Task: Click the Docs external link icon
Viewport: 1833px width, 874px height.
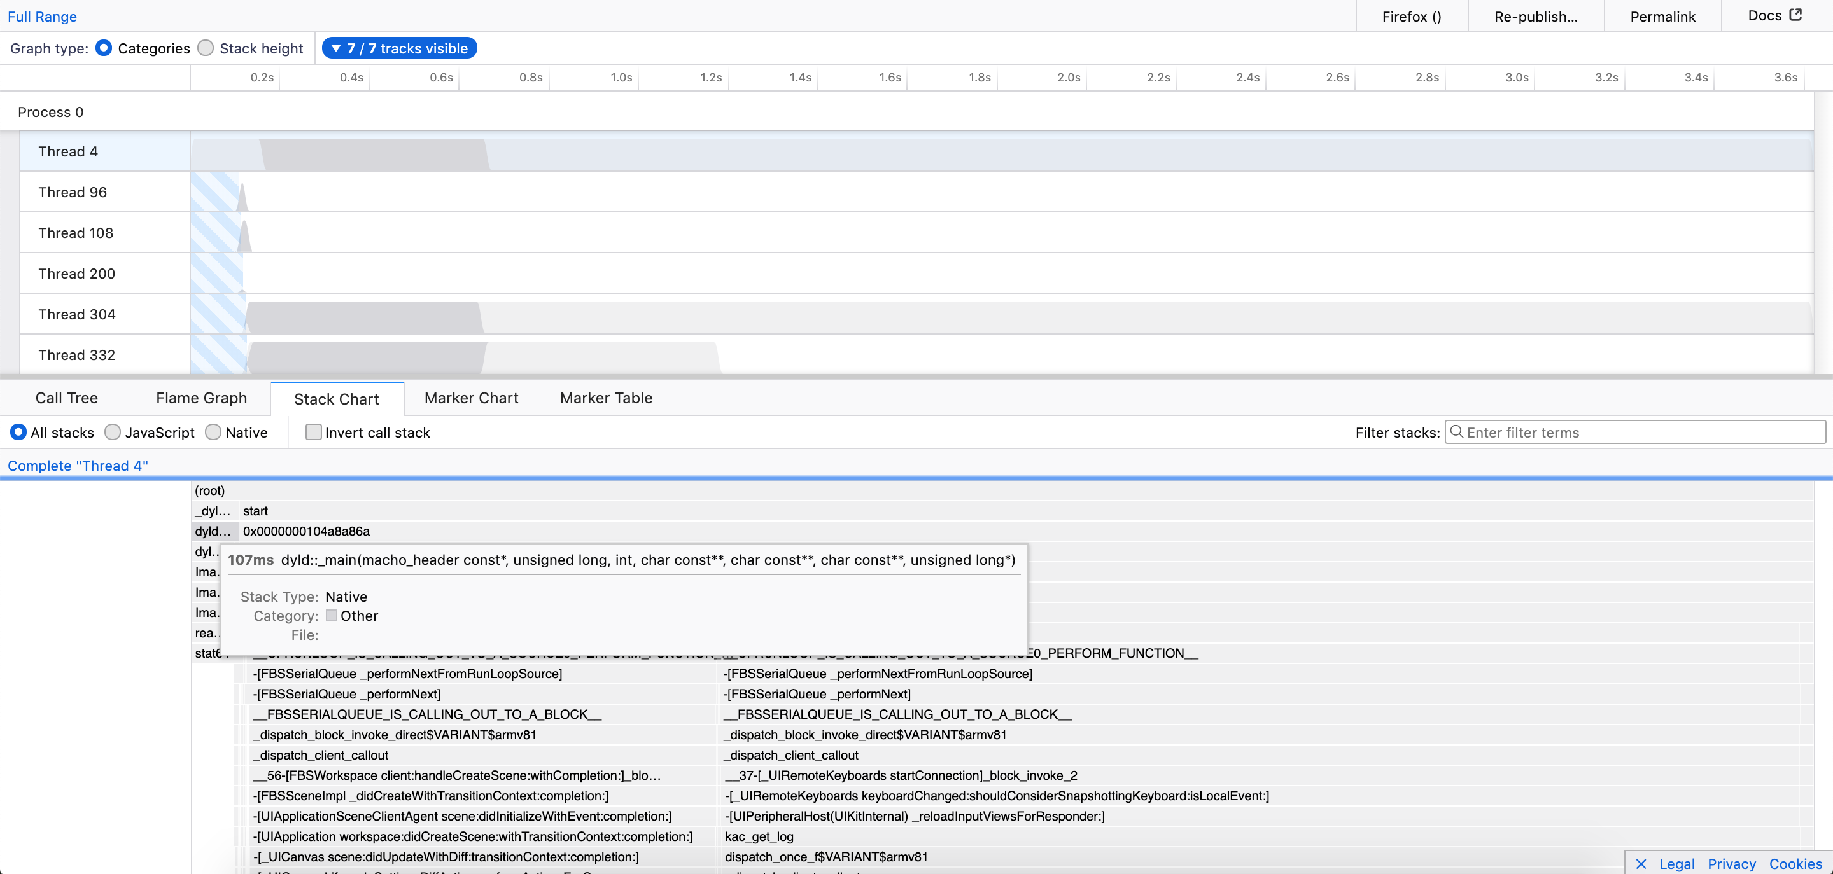Action: tap(1795, 15)
